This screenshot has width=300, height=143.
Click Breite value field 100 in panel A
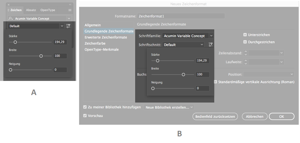[60, 56]
